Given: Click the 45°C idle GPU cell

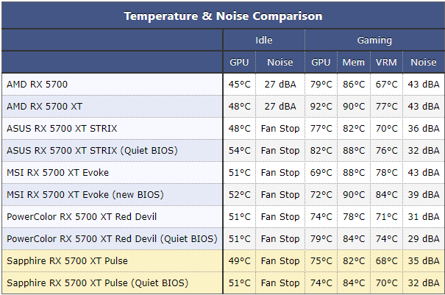Looking at the screenshot, I should click(240, 85).
